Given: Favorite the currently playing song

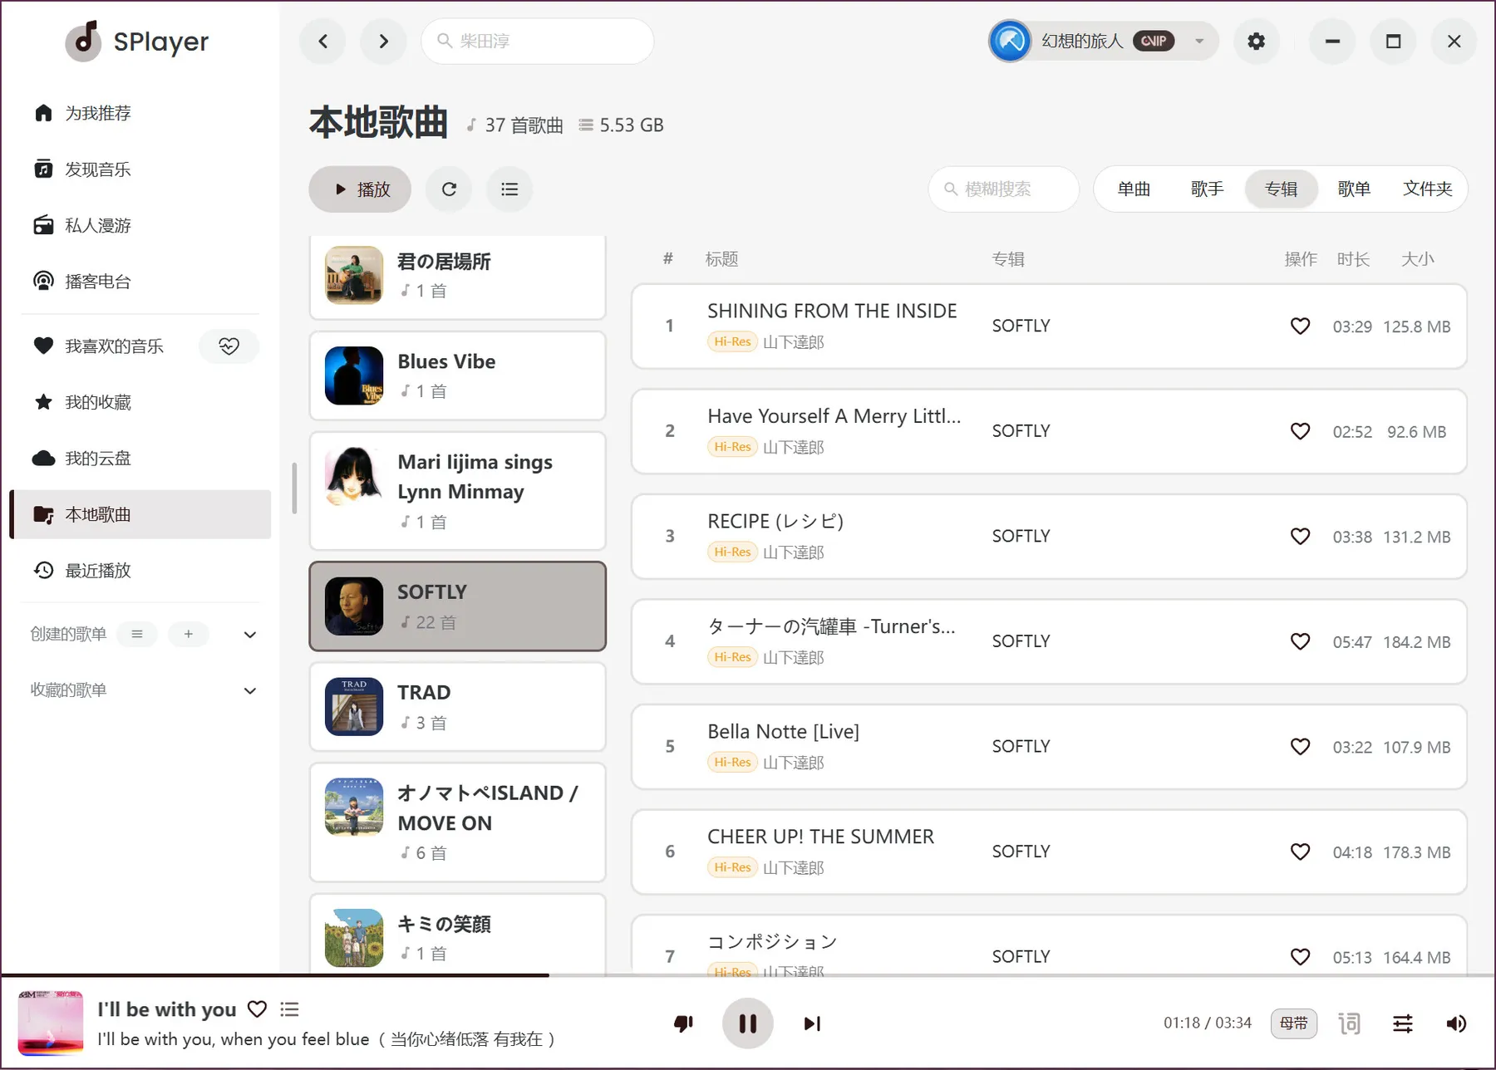Looking at the screenshot, I should point(258,1009).
